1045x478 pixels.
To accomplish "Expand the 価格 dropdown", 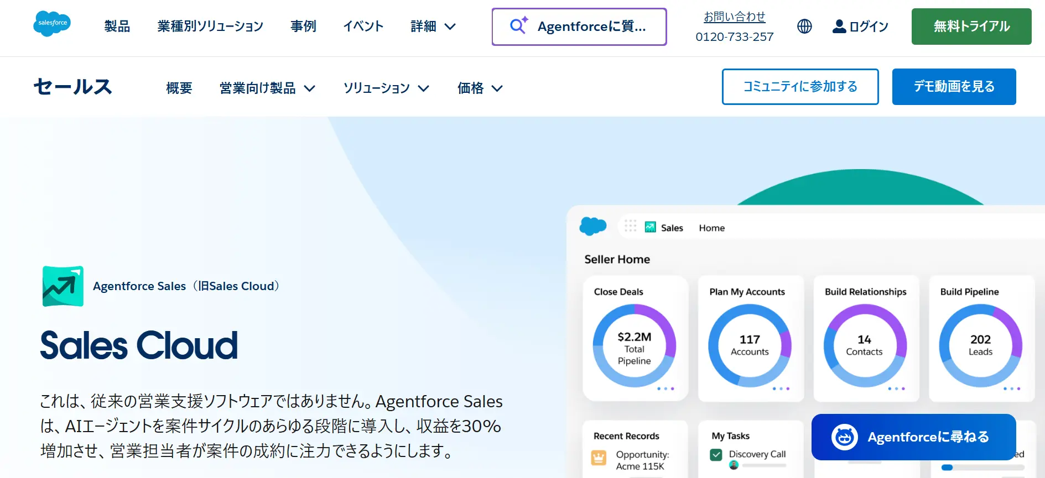I will (x=480, y=88).
